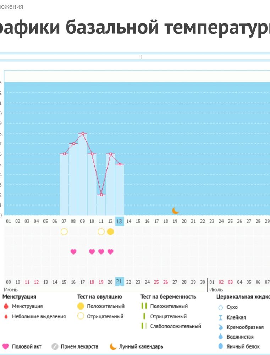Click the green Положительный pregnancy test legend icon
Screen dimensions: 270x355
[144, 306]
